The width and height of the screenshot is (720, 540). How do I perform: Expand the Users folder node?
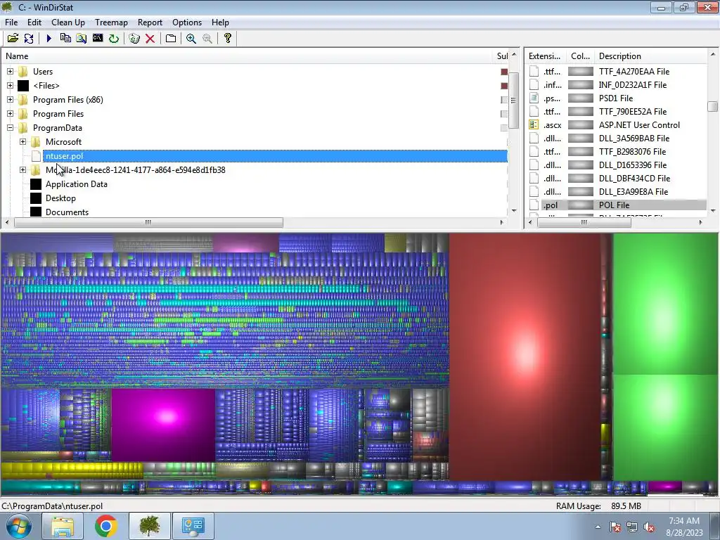pos(10,72)
